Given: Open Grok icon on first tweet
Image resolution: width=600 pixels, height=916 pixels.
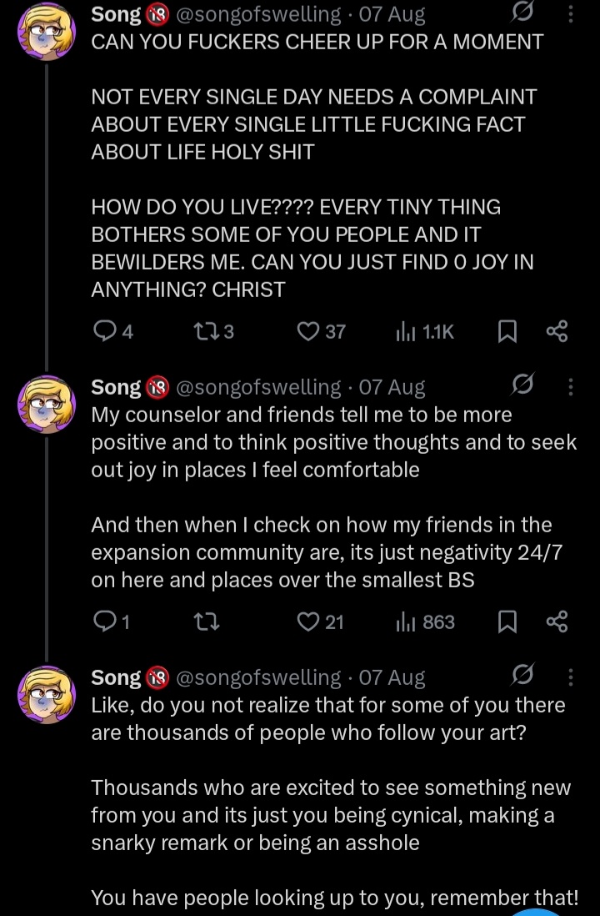Looking at the screenshot, I should pos(523,13).
